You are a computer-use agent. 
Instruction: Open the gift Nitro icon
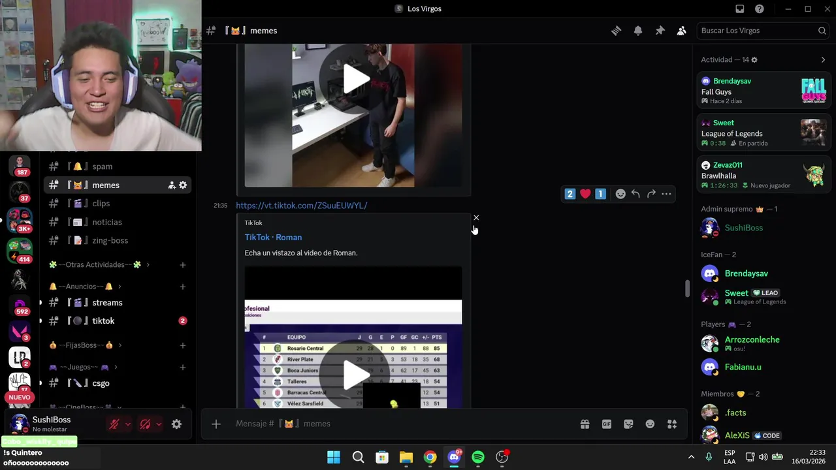pyautogui.click(x=585, y=424)
